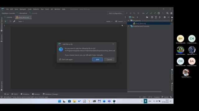The image size is (199, 111).
Task: Open the File menu
Action: click(x=7, y=9)
